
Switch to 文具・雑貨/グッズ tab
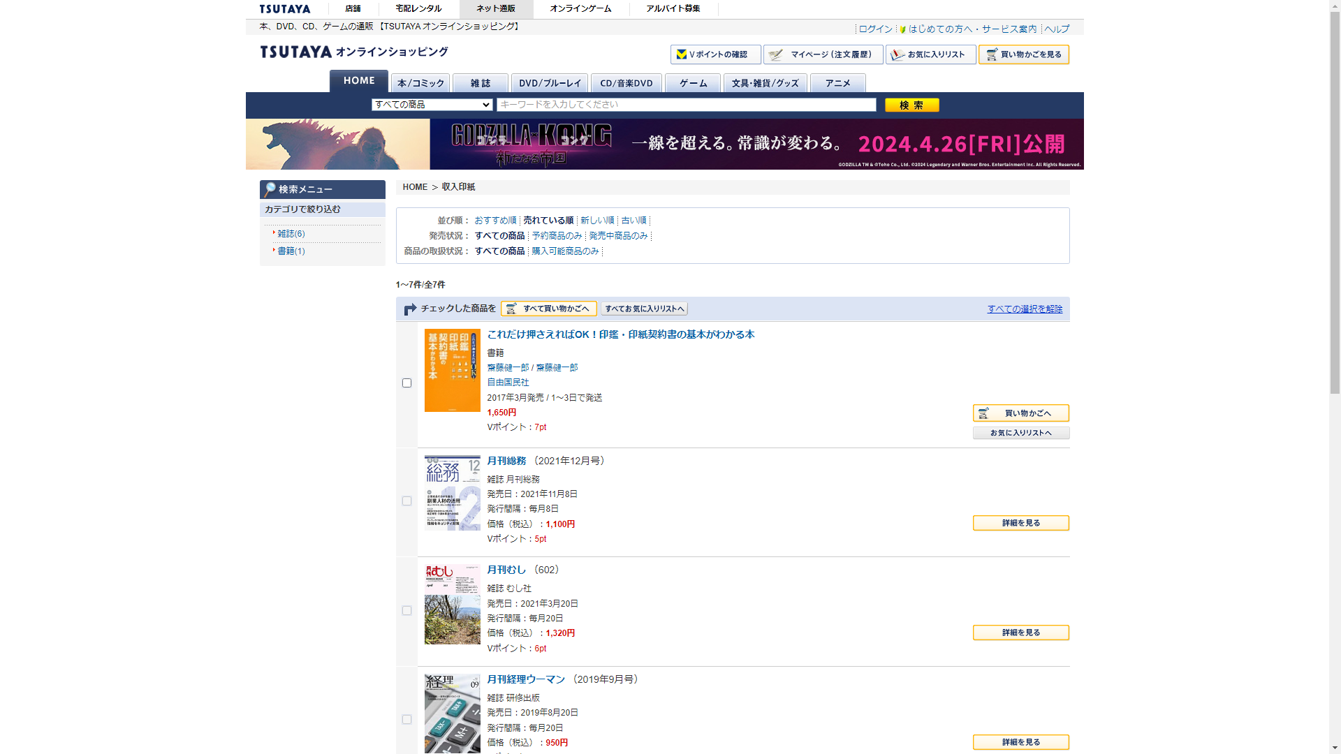click(x=765, y=83)
